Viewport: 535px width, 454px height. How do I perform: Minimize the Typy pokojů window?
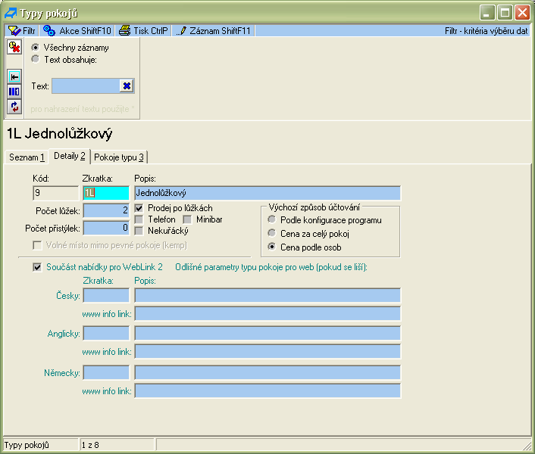click(487, 13)
